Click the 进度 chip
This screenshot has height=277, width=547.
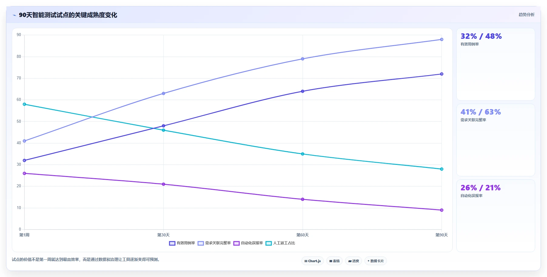[x=354, y=261]
